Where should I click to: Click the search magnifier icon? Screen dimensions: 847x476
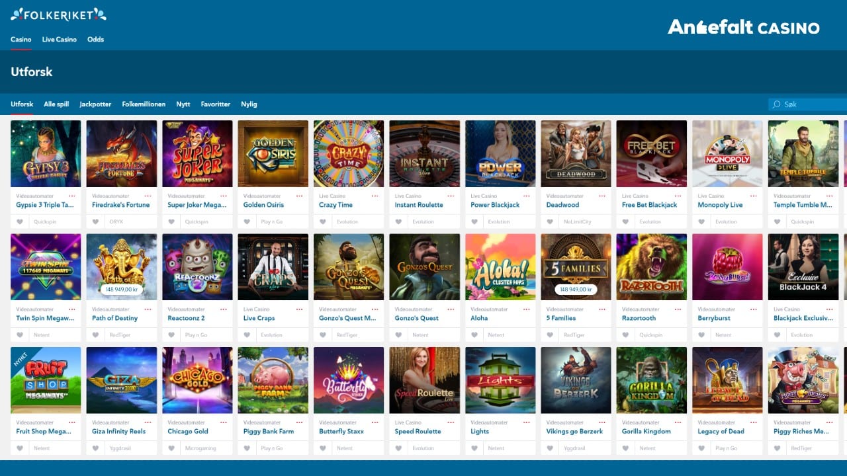(777, 104)
